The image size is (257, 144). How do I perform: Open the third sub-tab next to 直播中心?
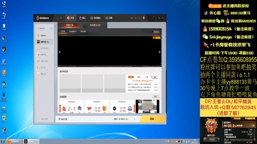pyautogui.click(x=83, y=31)
